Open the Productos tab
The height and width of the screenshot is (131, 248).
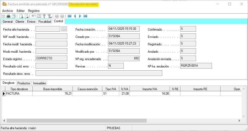coord(24,83)
